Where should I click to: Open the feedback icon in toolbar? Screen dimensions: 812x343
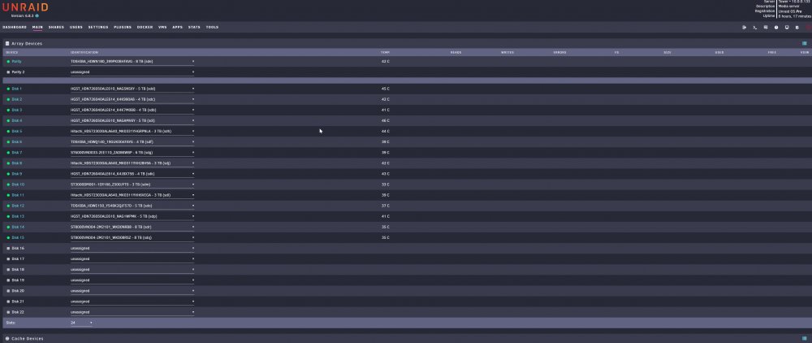pos(766,28)
